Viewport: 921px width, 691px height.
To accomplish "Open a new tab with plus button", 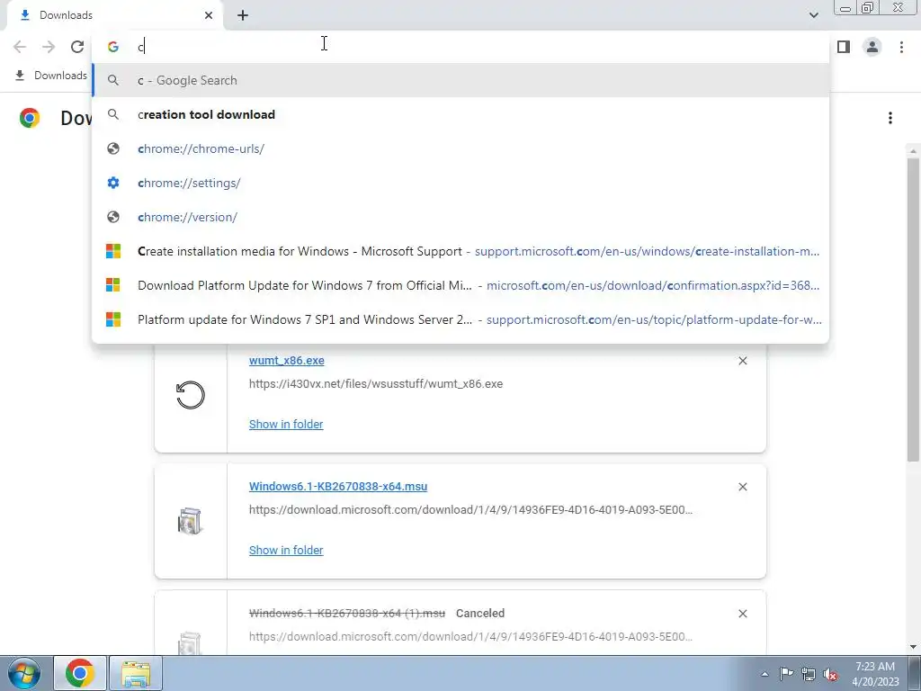I will click(x=243, y=15).
